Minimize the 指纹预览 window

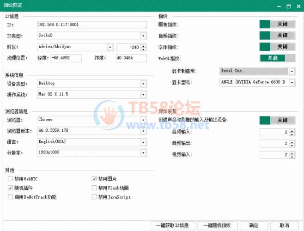point(279,6)
